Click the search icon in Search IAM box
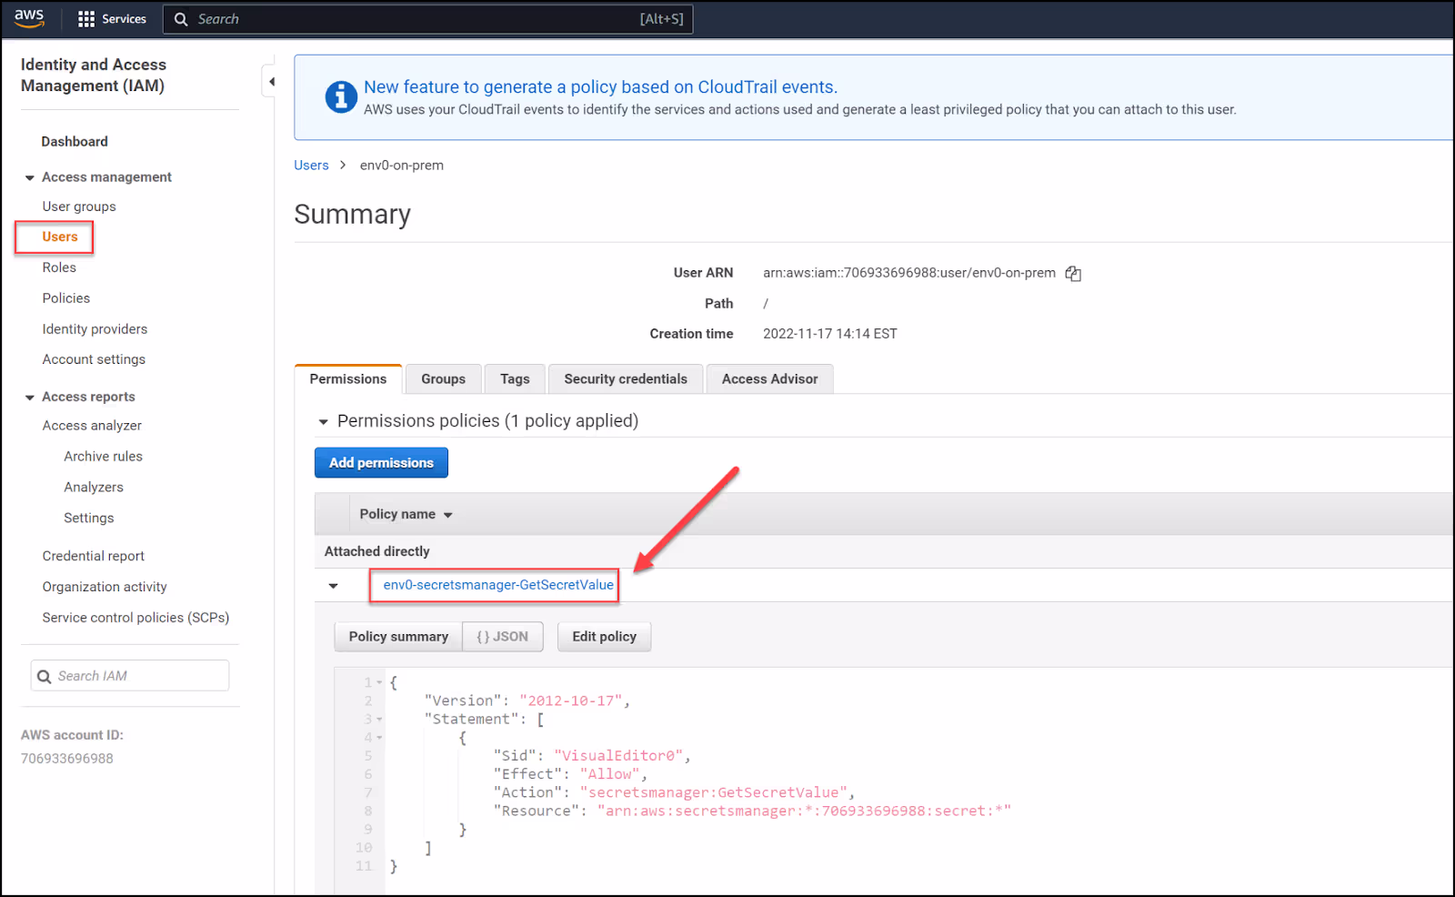Image resolution: width=1455 pixels, height=897 pixels. tap(44, 677)
